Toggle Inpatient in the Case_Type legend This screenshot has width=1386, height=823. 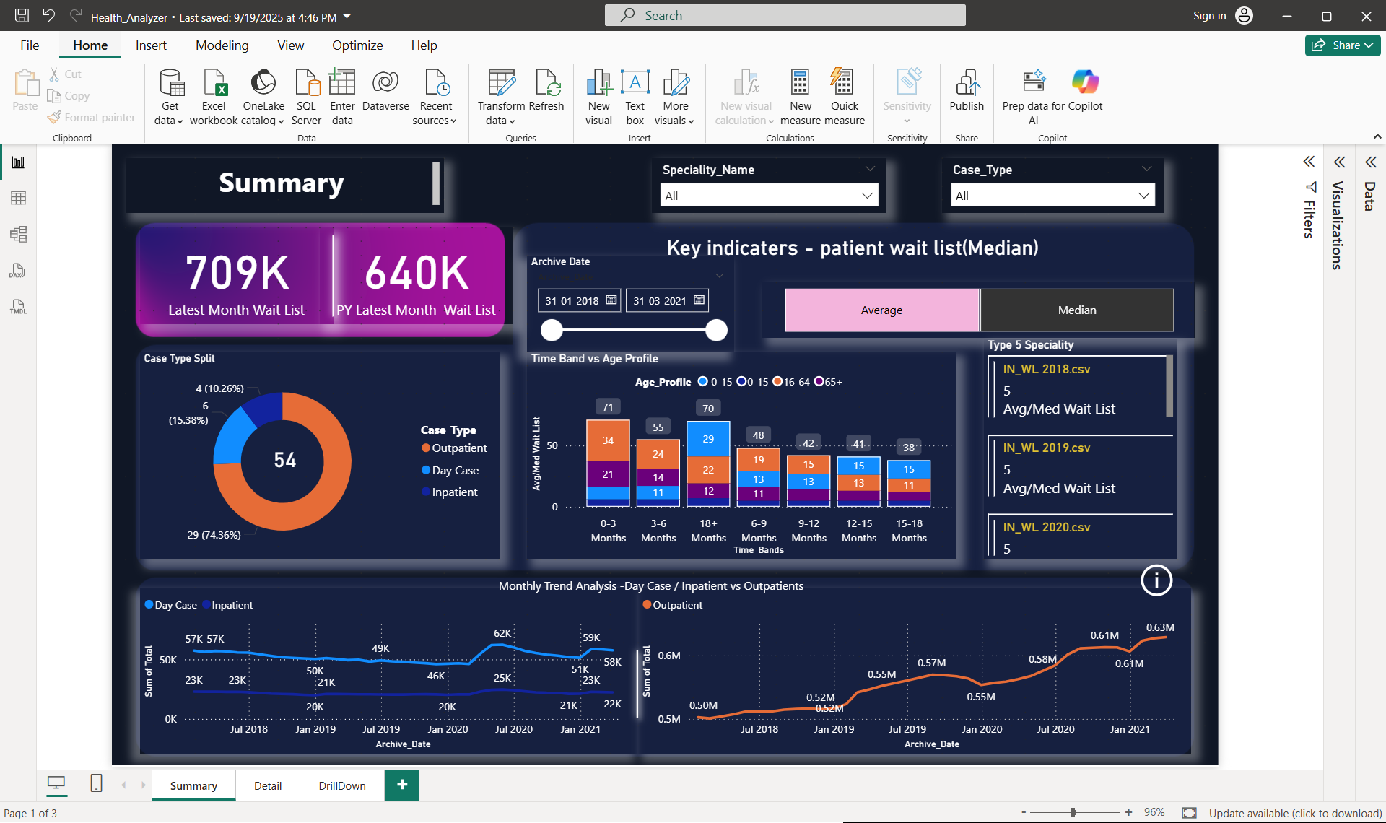(449, 492)
